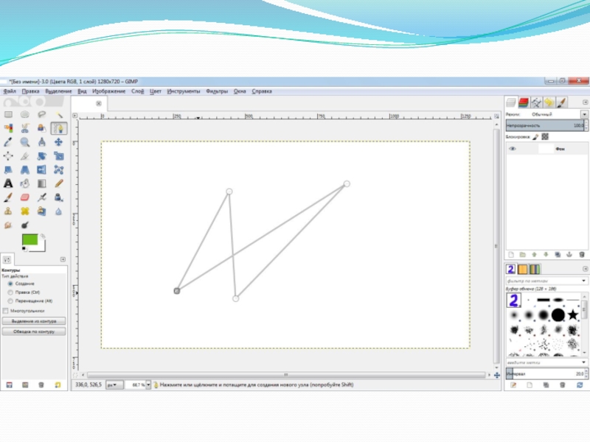Select the 'Правка (Ctrl)' radio button
This screenshot has height=442, width=590.
pyautogui.click(x=10, y=292)
